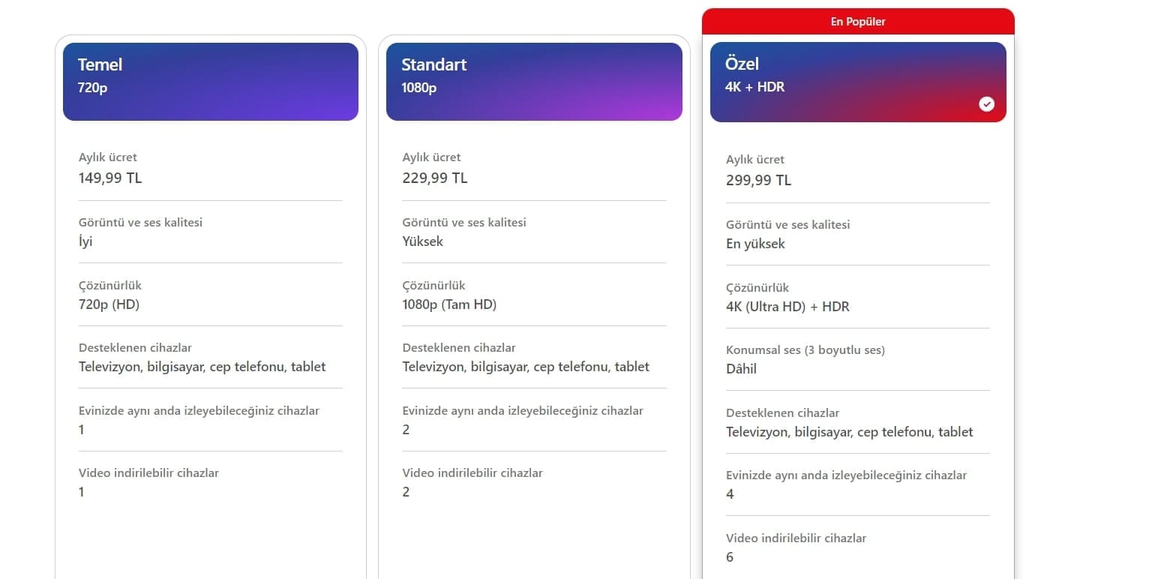Screen dimensions: 1152x579
Task: Click the red En Popüler badge
Action: 857,22
